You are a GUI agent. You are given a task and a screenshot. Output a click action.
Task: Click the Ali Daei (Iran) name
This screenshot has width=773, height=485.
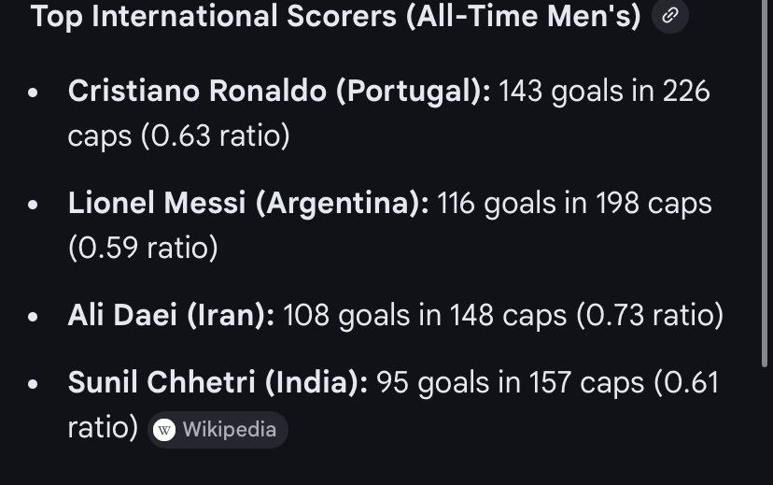click(171, 316)
